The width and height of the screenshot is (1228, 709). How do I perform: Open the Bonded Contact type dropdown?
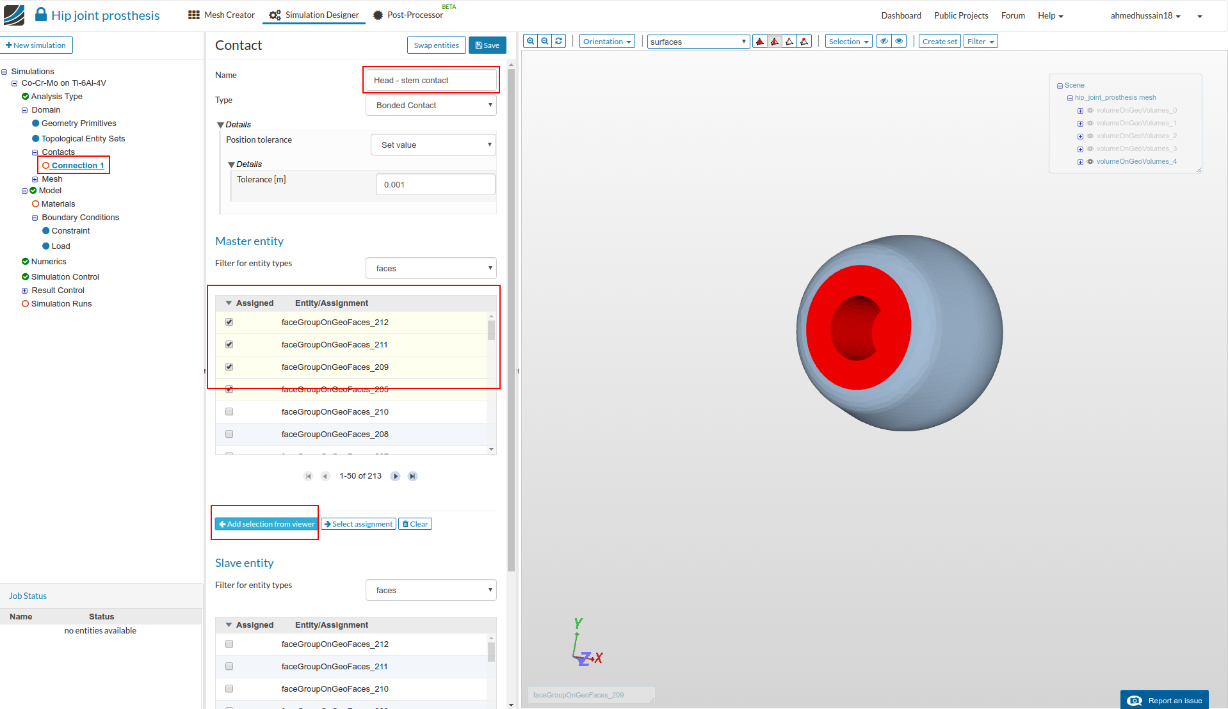(431, 106)
